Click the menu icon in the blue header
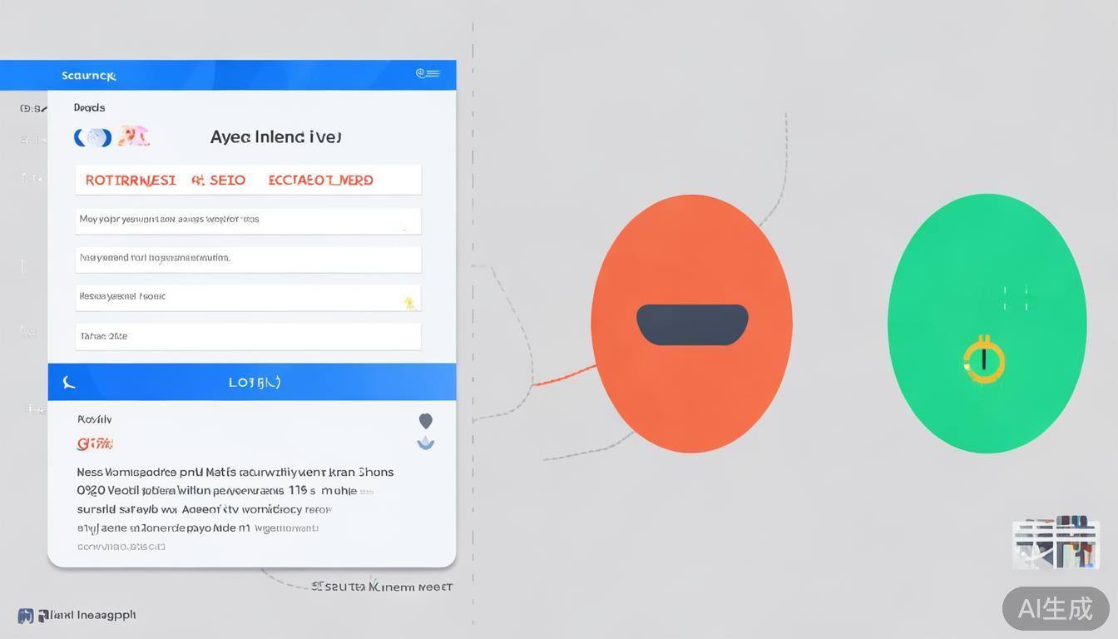The height and width of the screenshot is (639, 1118). point(428,74)
